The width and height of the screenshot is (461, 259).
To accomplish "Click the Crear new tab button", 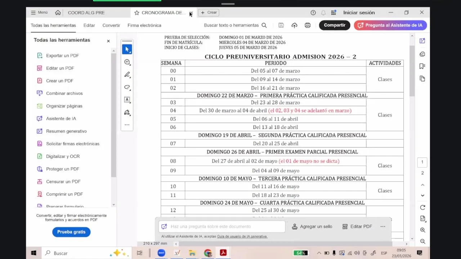I will tap(209, 13).
